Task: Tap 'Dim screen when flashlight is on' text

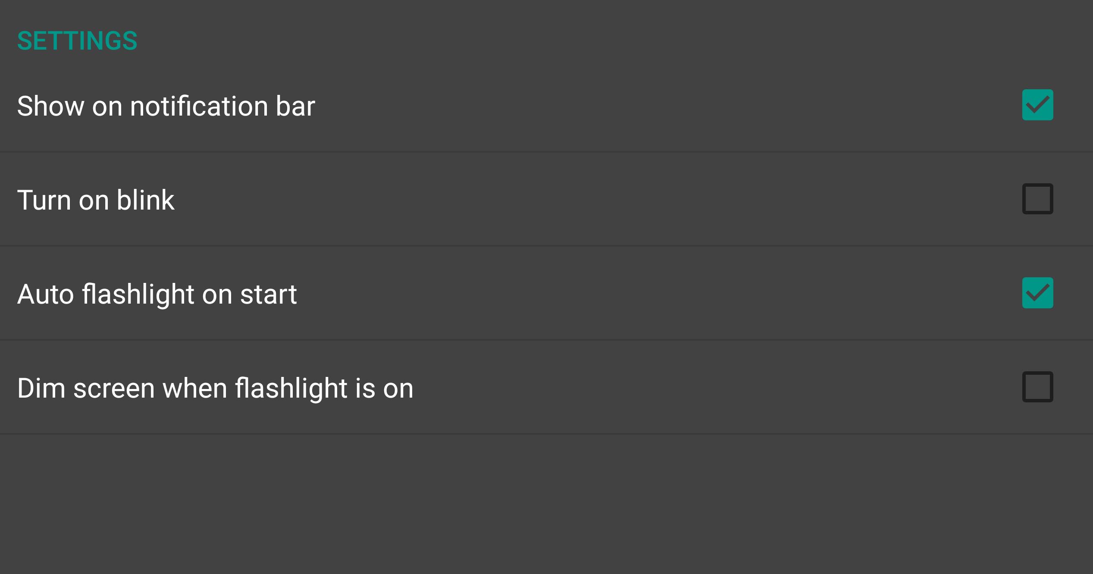Action: point(215,388)
